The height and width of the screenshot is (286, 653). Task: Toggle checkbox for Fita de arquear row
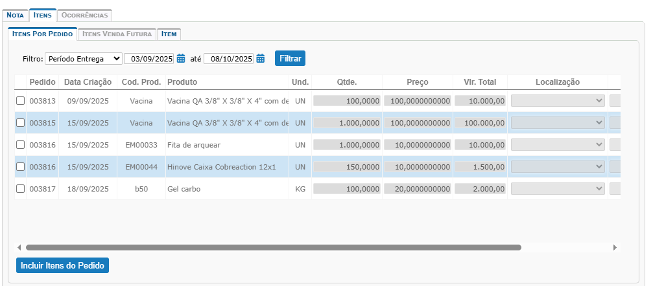pos(21,144)
